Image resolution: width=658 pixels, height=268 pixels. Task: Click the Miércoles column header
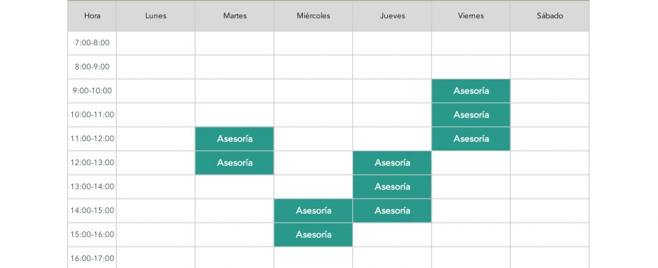[x=313, y=16]
